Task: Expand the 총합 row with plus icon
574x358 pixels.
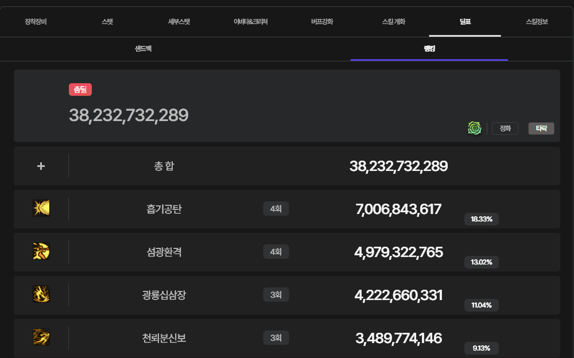Action: [41, 166]
